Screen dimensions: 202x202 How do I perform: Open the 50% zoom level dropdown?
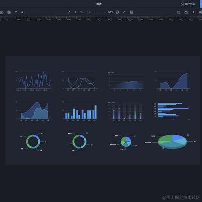111,12
